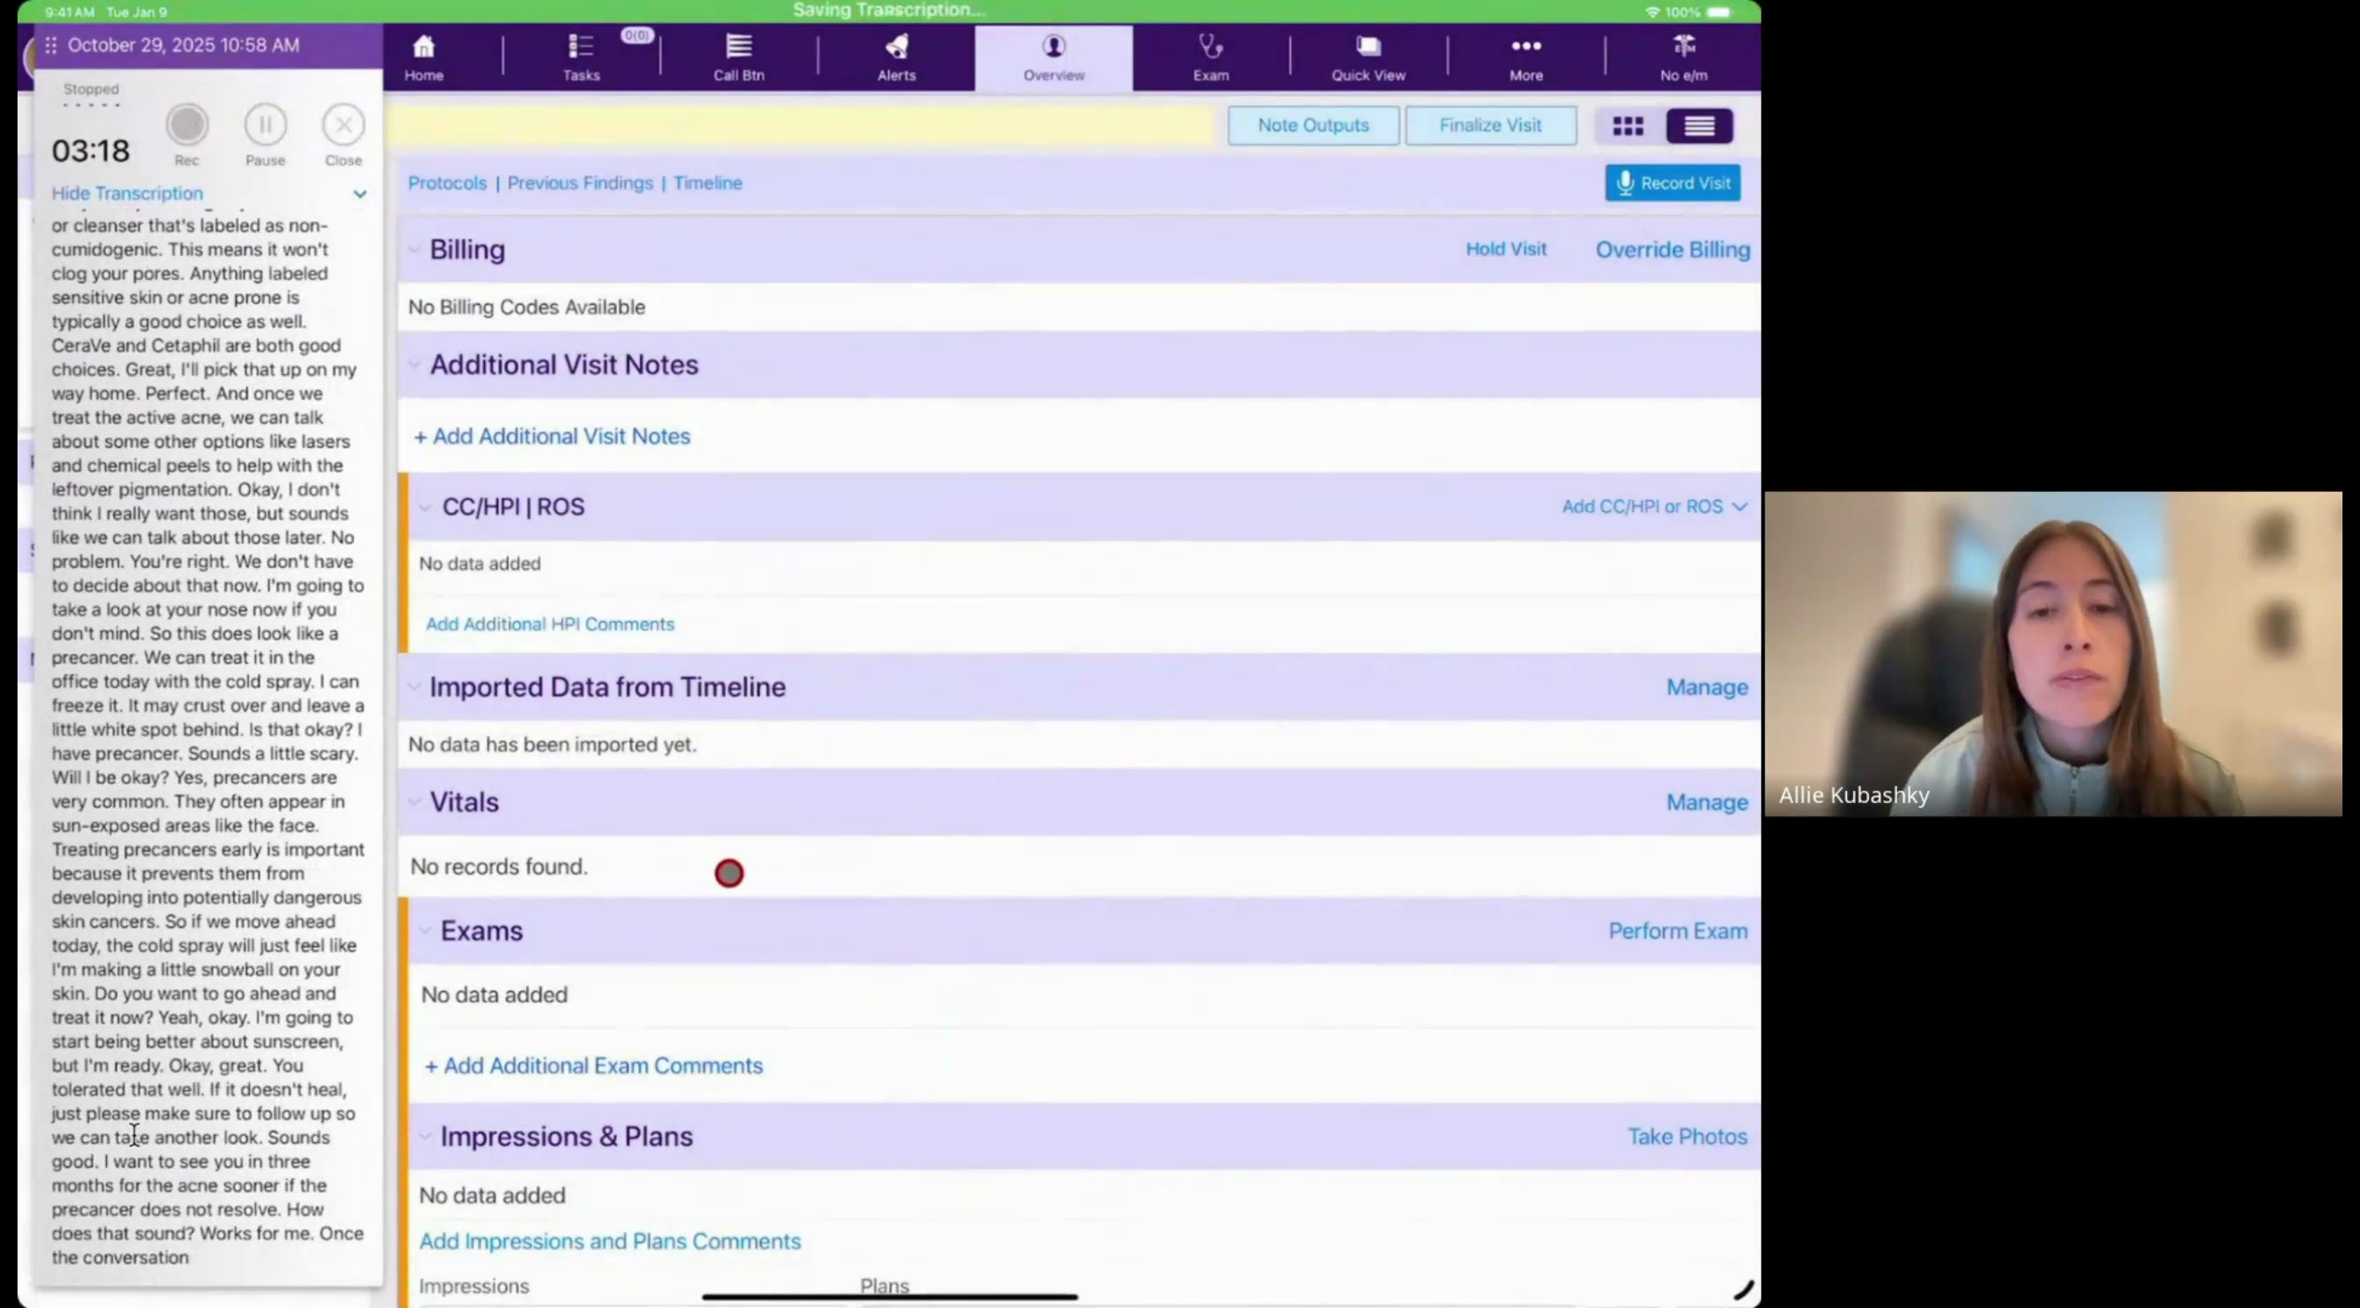Tap the Plans column header

[884, 1286]
